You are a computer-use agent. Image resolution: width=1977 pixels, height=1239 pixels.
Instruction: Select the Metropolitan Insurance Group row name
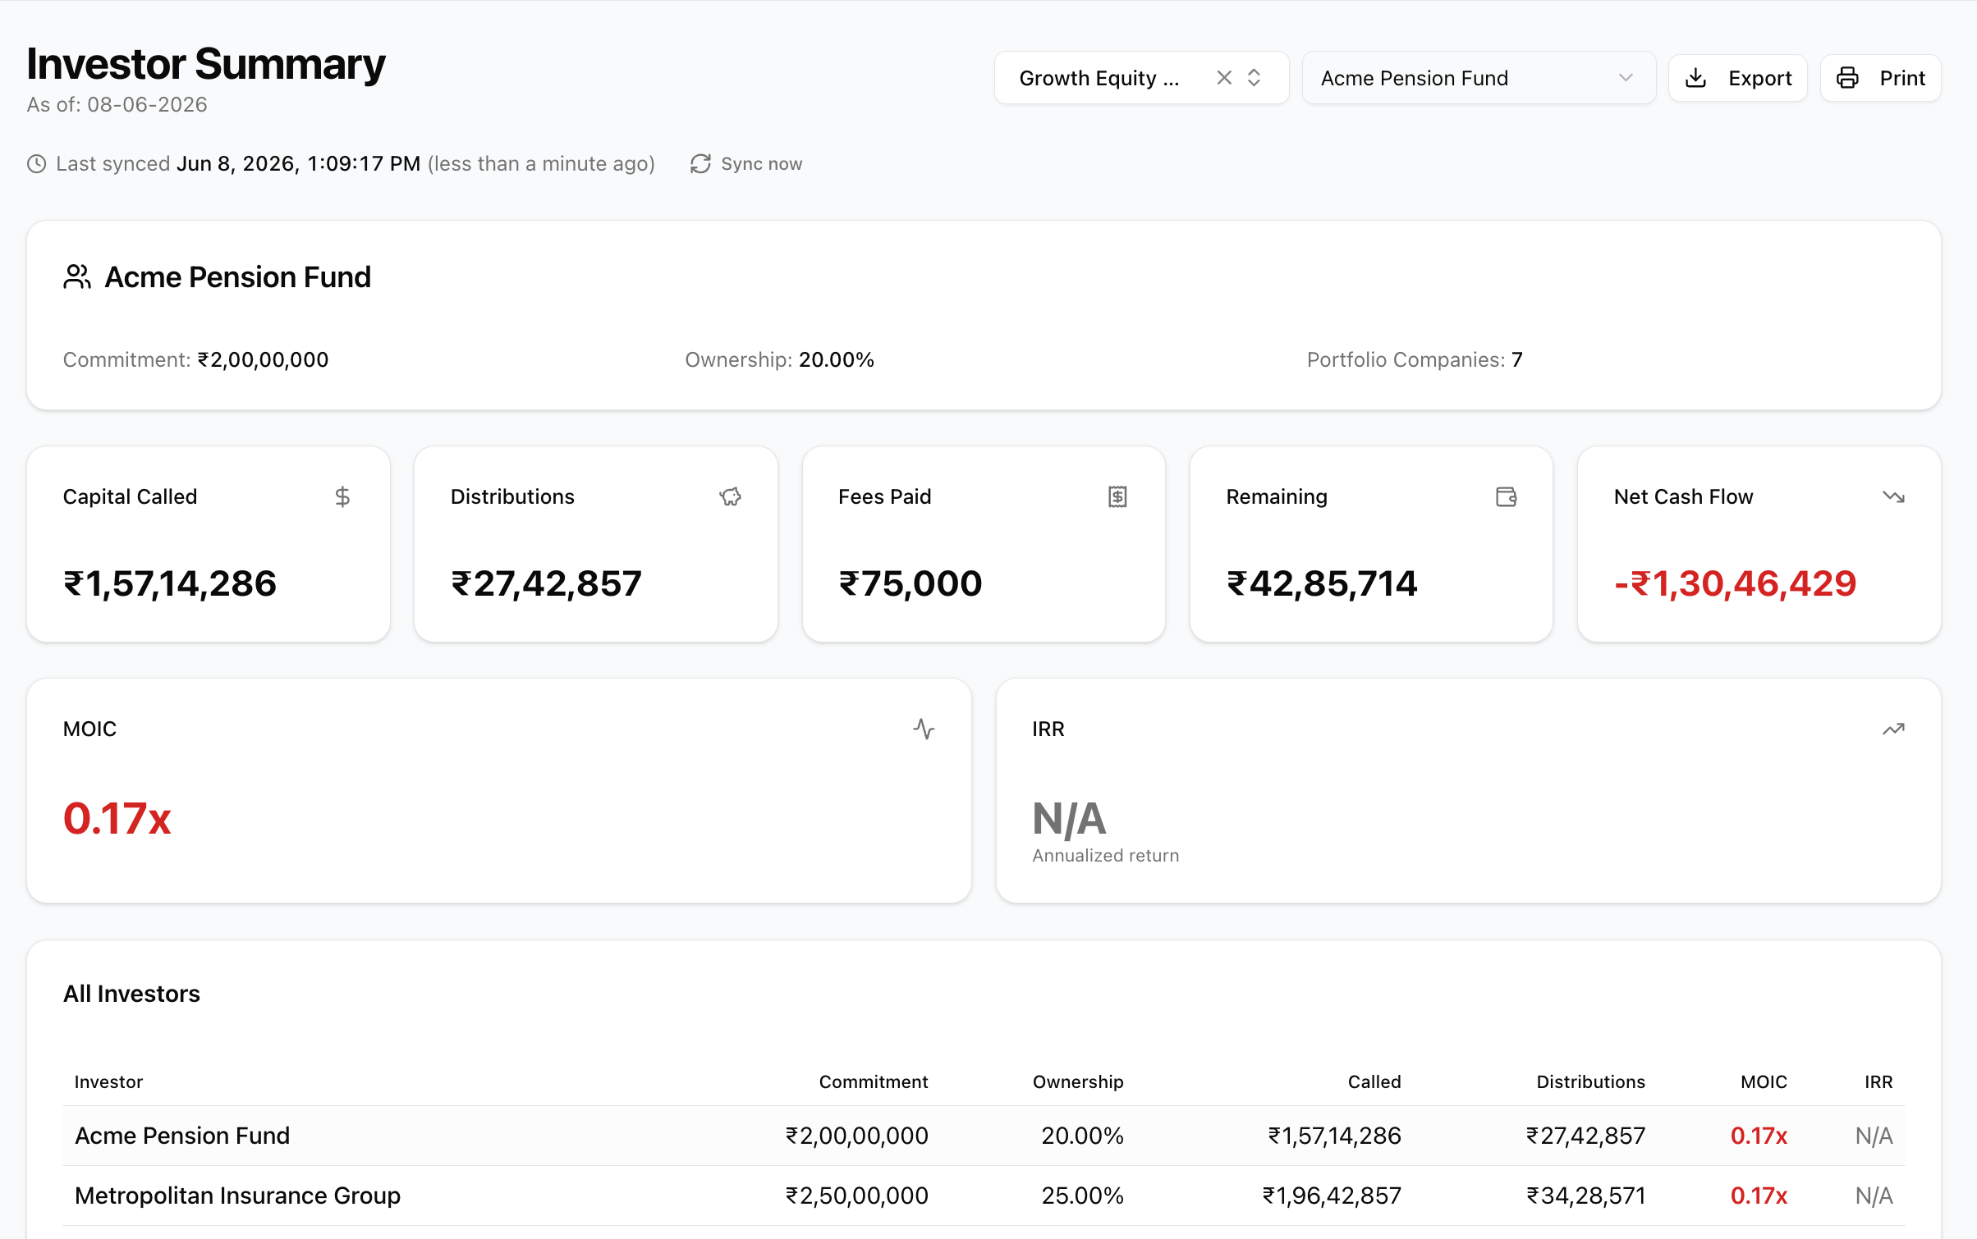(237, 1196)
